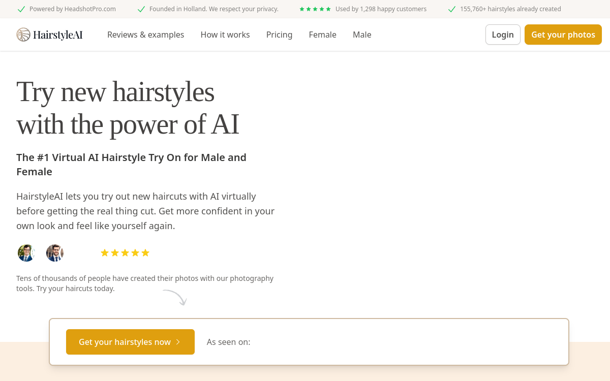Click the second customer avatar photo

tap(55, 252)
